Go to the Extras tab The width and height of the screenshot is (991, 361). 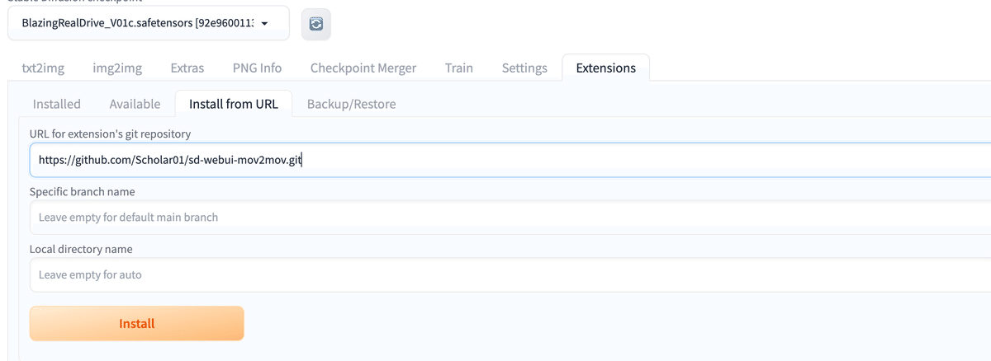coord(187,68)
